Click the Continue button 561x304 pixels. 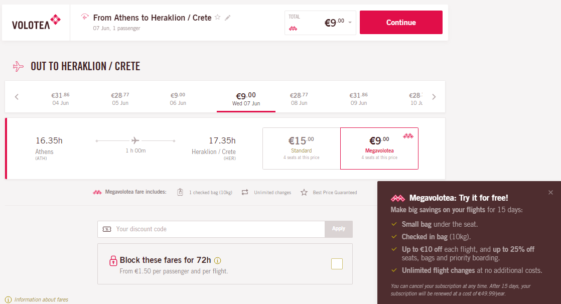401,23
